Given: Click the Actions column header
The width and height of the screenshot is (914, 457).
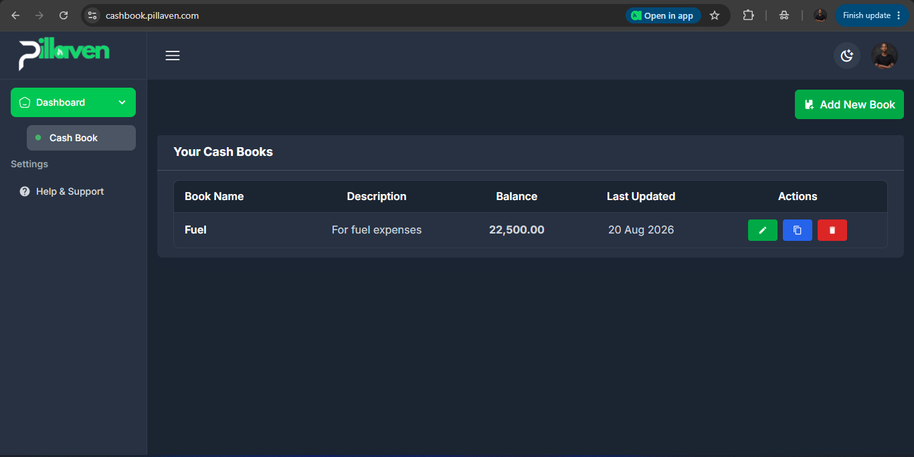Looking at the screenshot, I should (x=798, y=197).
